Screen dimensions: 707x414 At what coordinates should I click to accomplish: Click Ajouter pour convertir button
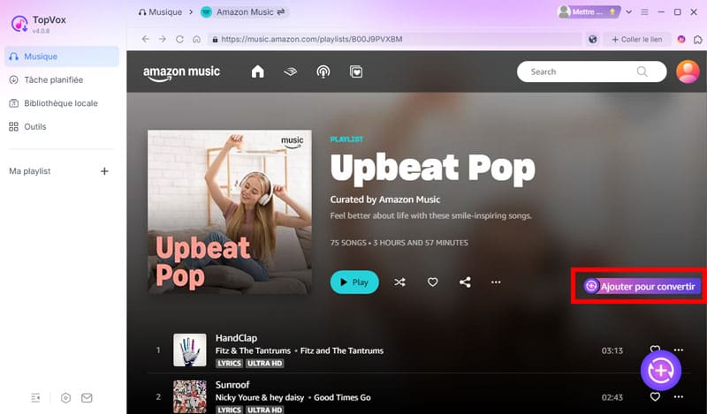(642, 286)
